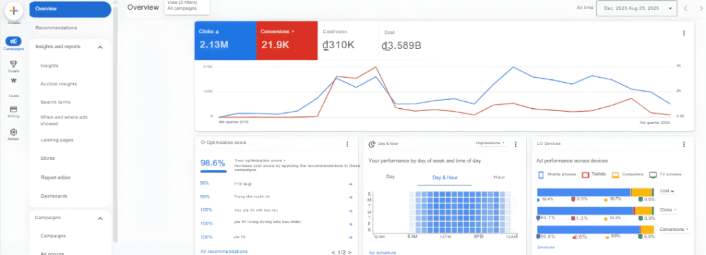Open Insights sidebar item
706x255 pixels.
click(49, 65)
